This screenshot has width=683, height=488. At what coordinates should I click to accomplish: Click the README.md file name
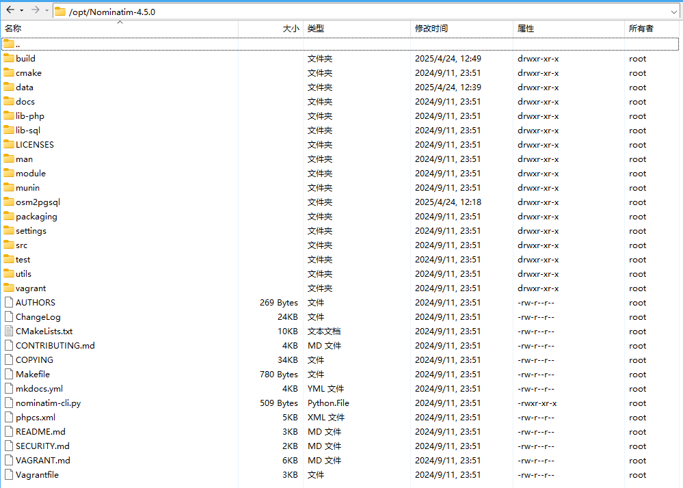(x=40, y=432)
